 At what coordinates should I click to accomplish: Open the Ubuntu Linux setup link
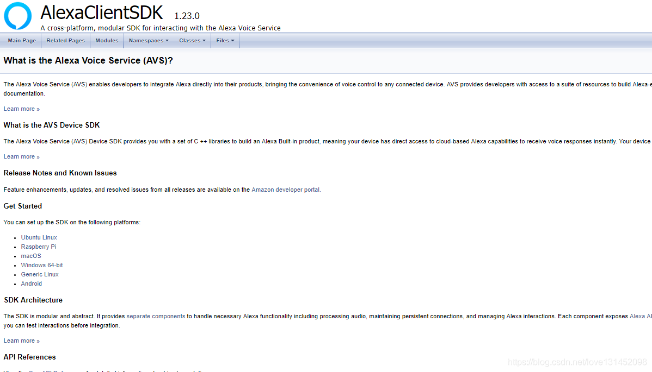[x=39, y=237]
